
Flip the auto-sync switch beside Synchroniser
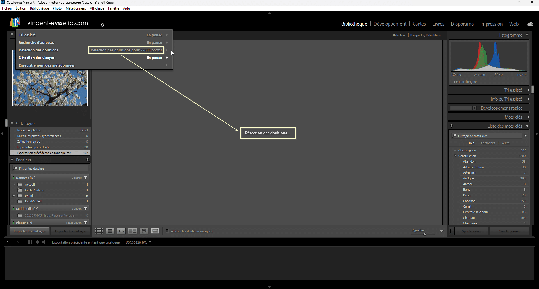point(451,231)
